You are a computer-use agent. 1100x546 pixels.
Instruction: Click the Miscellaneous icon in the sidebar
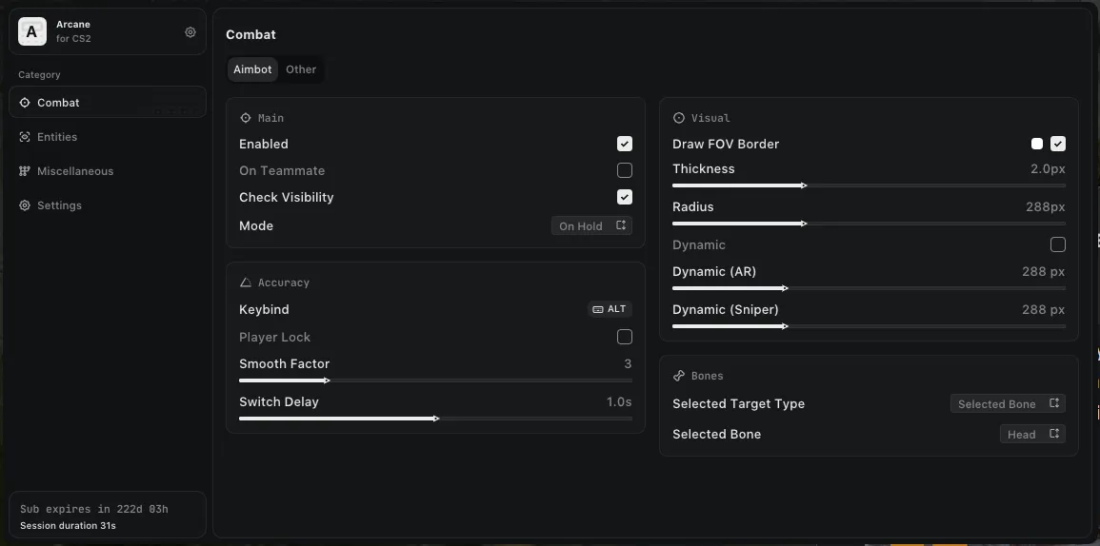point(25,171)
